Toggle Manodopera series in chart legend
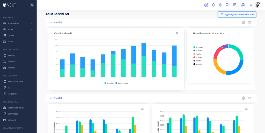Screen dimensions: 265x133 coord(122,83)
